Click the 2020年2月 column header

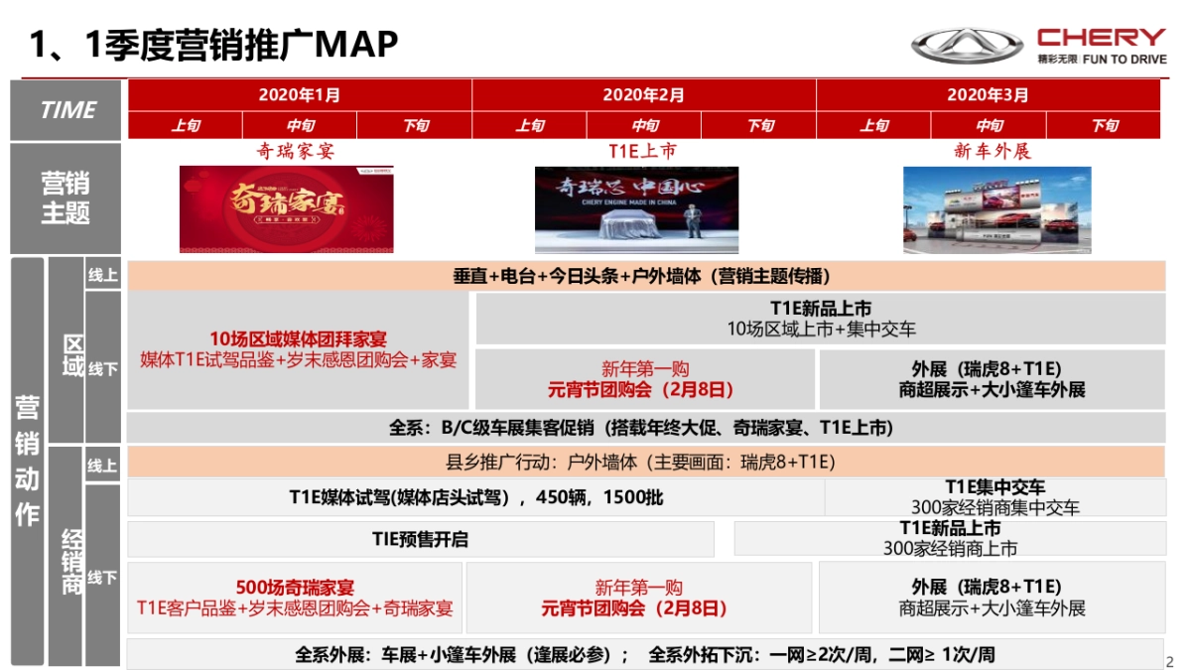643,94
